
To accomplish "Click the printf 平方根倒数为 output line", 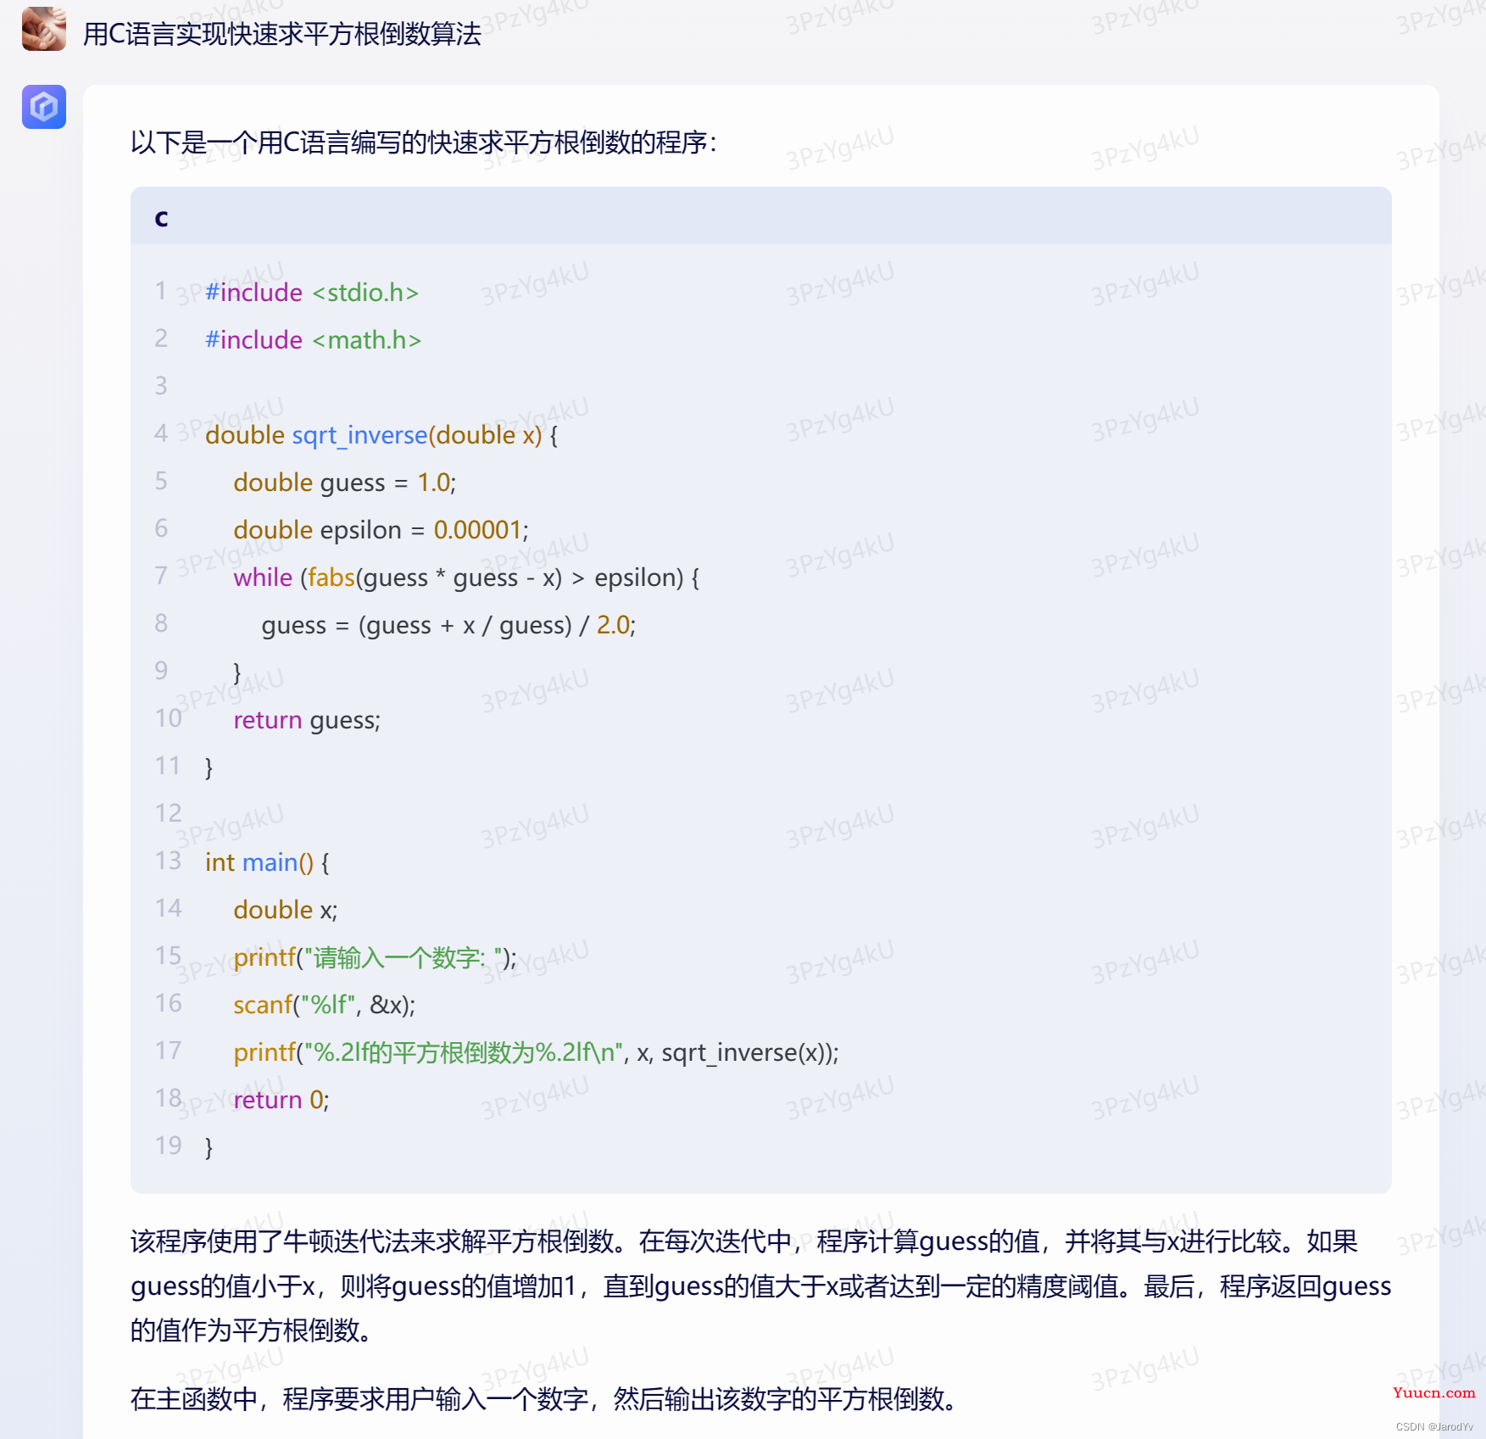I will coord(536,1052).
